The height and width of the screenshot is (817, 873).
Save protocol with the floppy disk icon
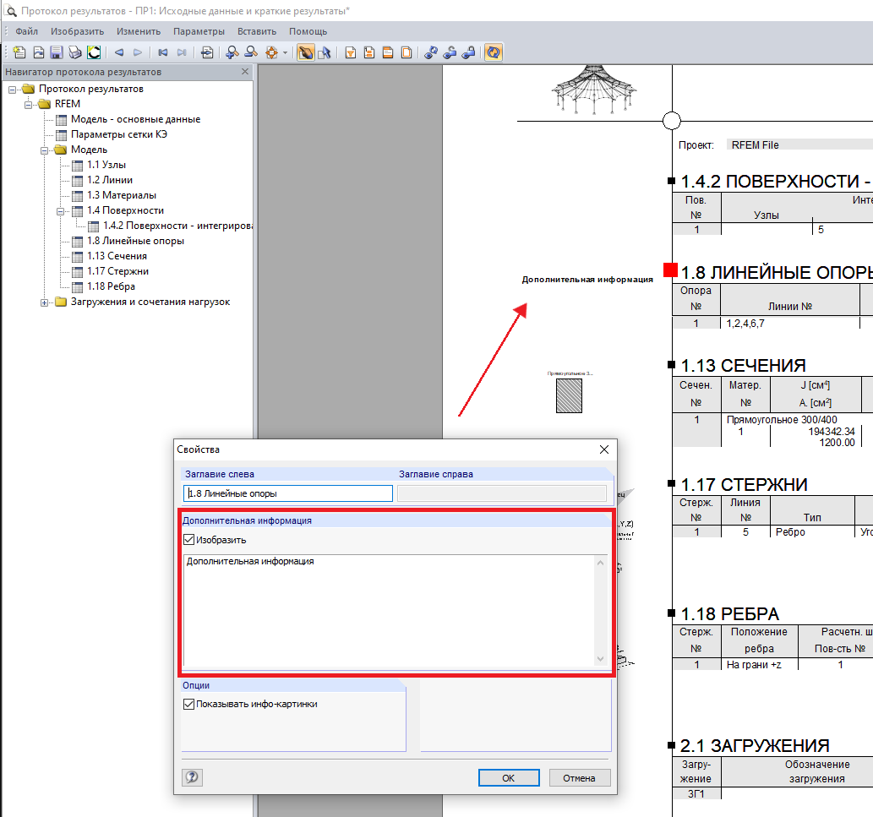57,52
